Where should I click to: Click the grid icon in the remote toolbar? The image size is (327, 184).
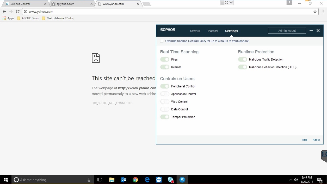pyautogui.click(x=222, y=3)
